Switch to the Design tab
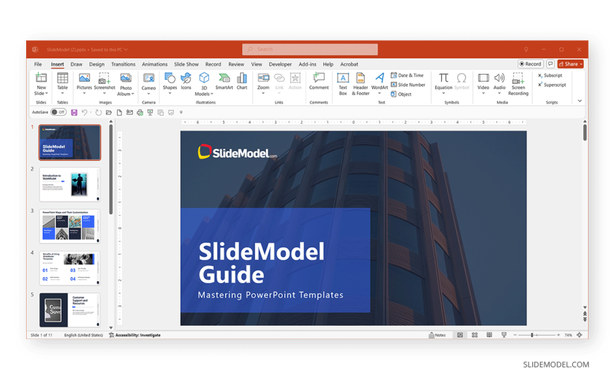Image resolution: width=614 pixels, height=380 pixels. click(x=96, y=64)
